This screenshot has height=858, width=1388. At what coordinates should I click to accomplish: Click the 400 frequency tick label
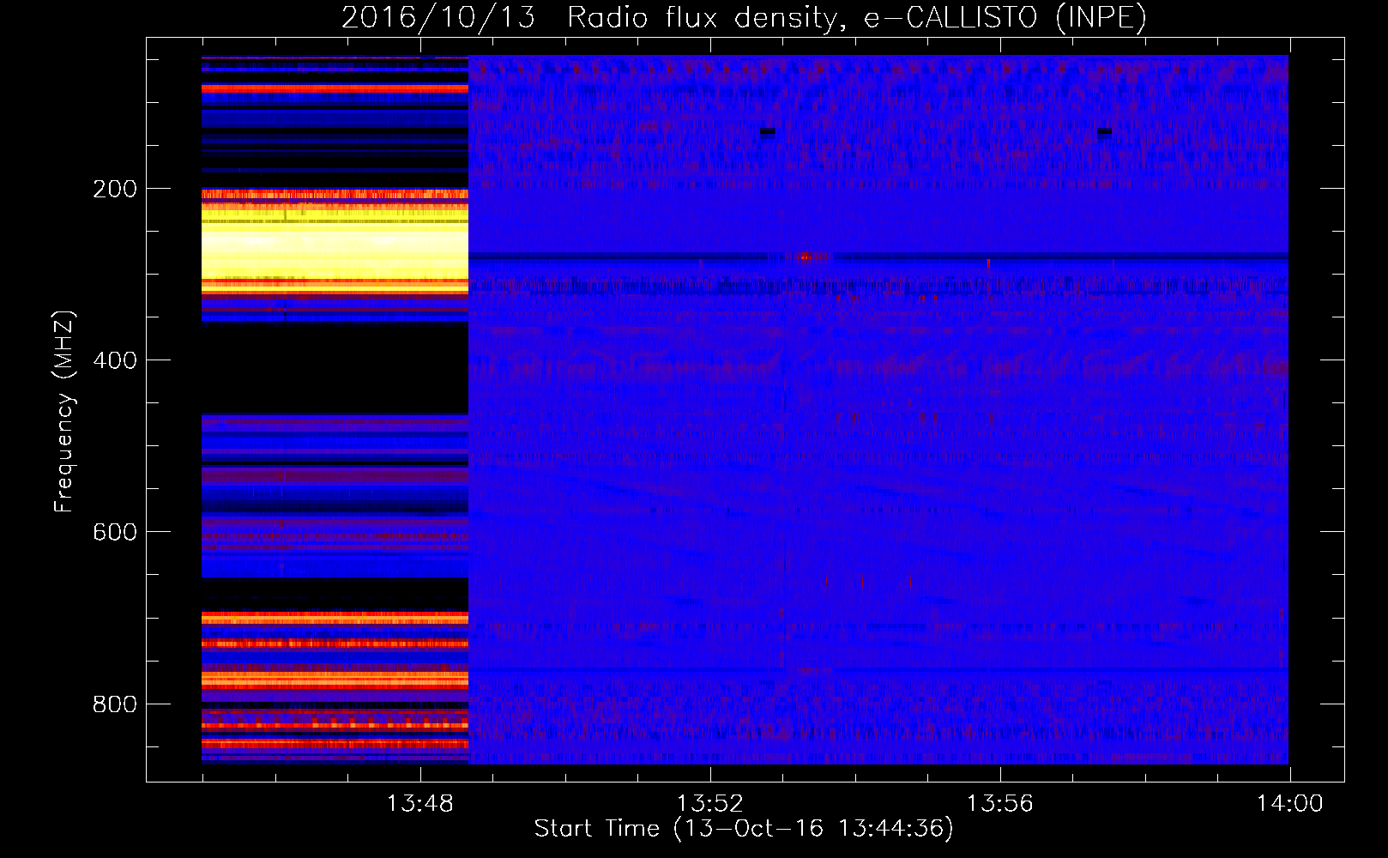115,360
